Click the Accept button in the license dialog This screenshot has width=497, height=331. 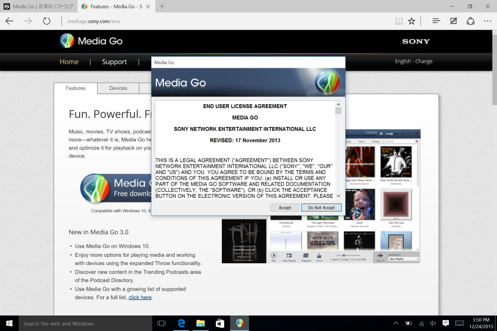[x=284, y=207]
